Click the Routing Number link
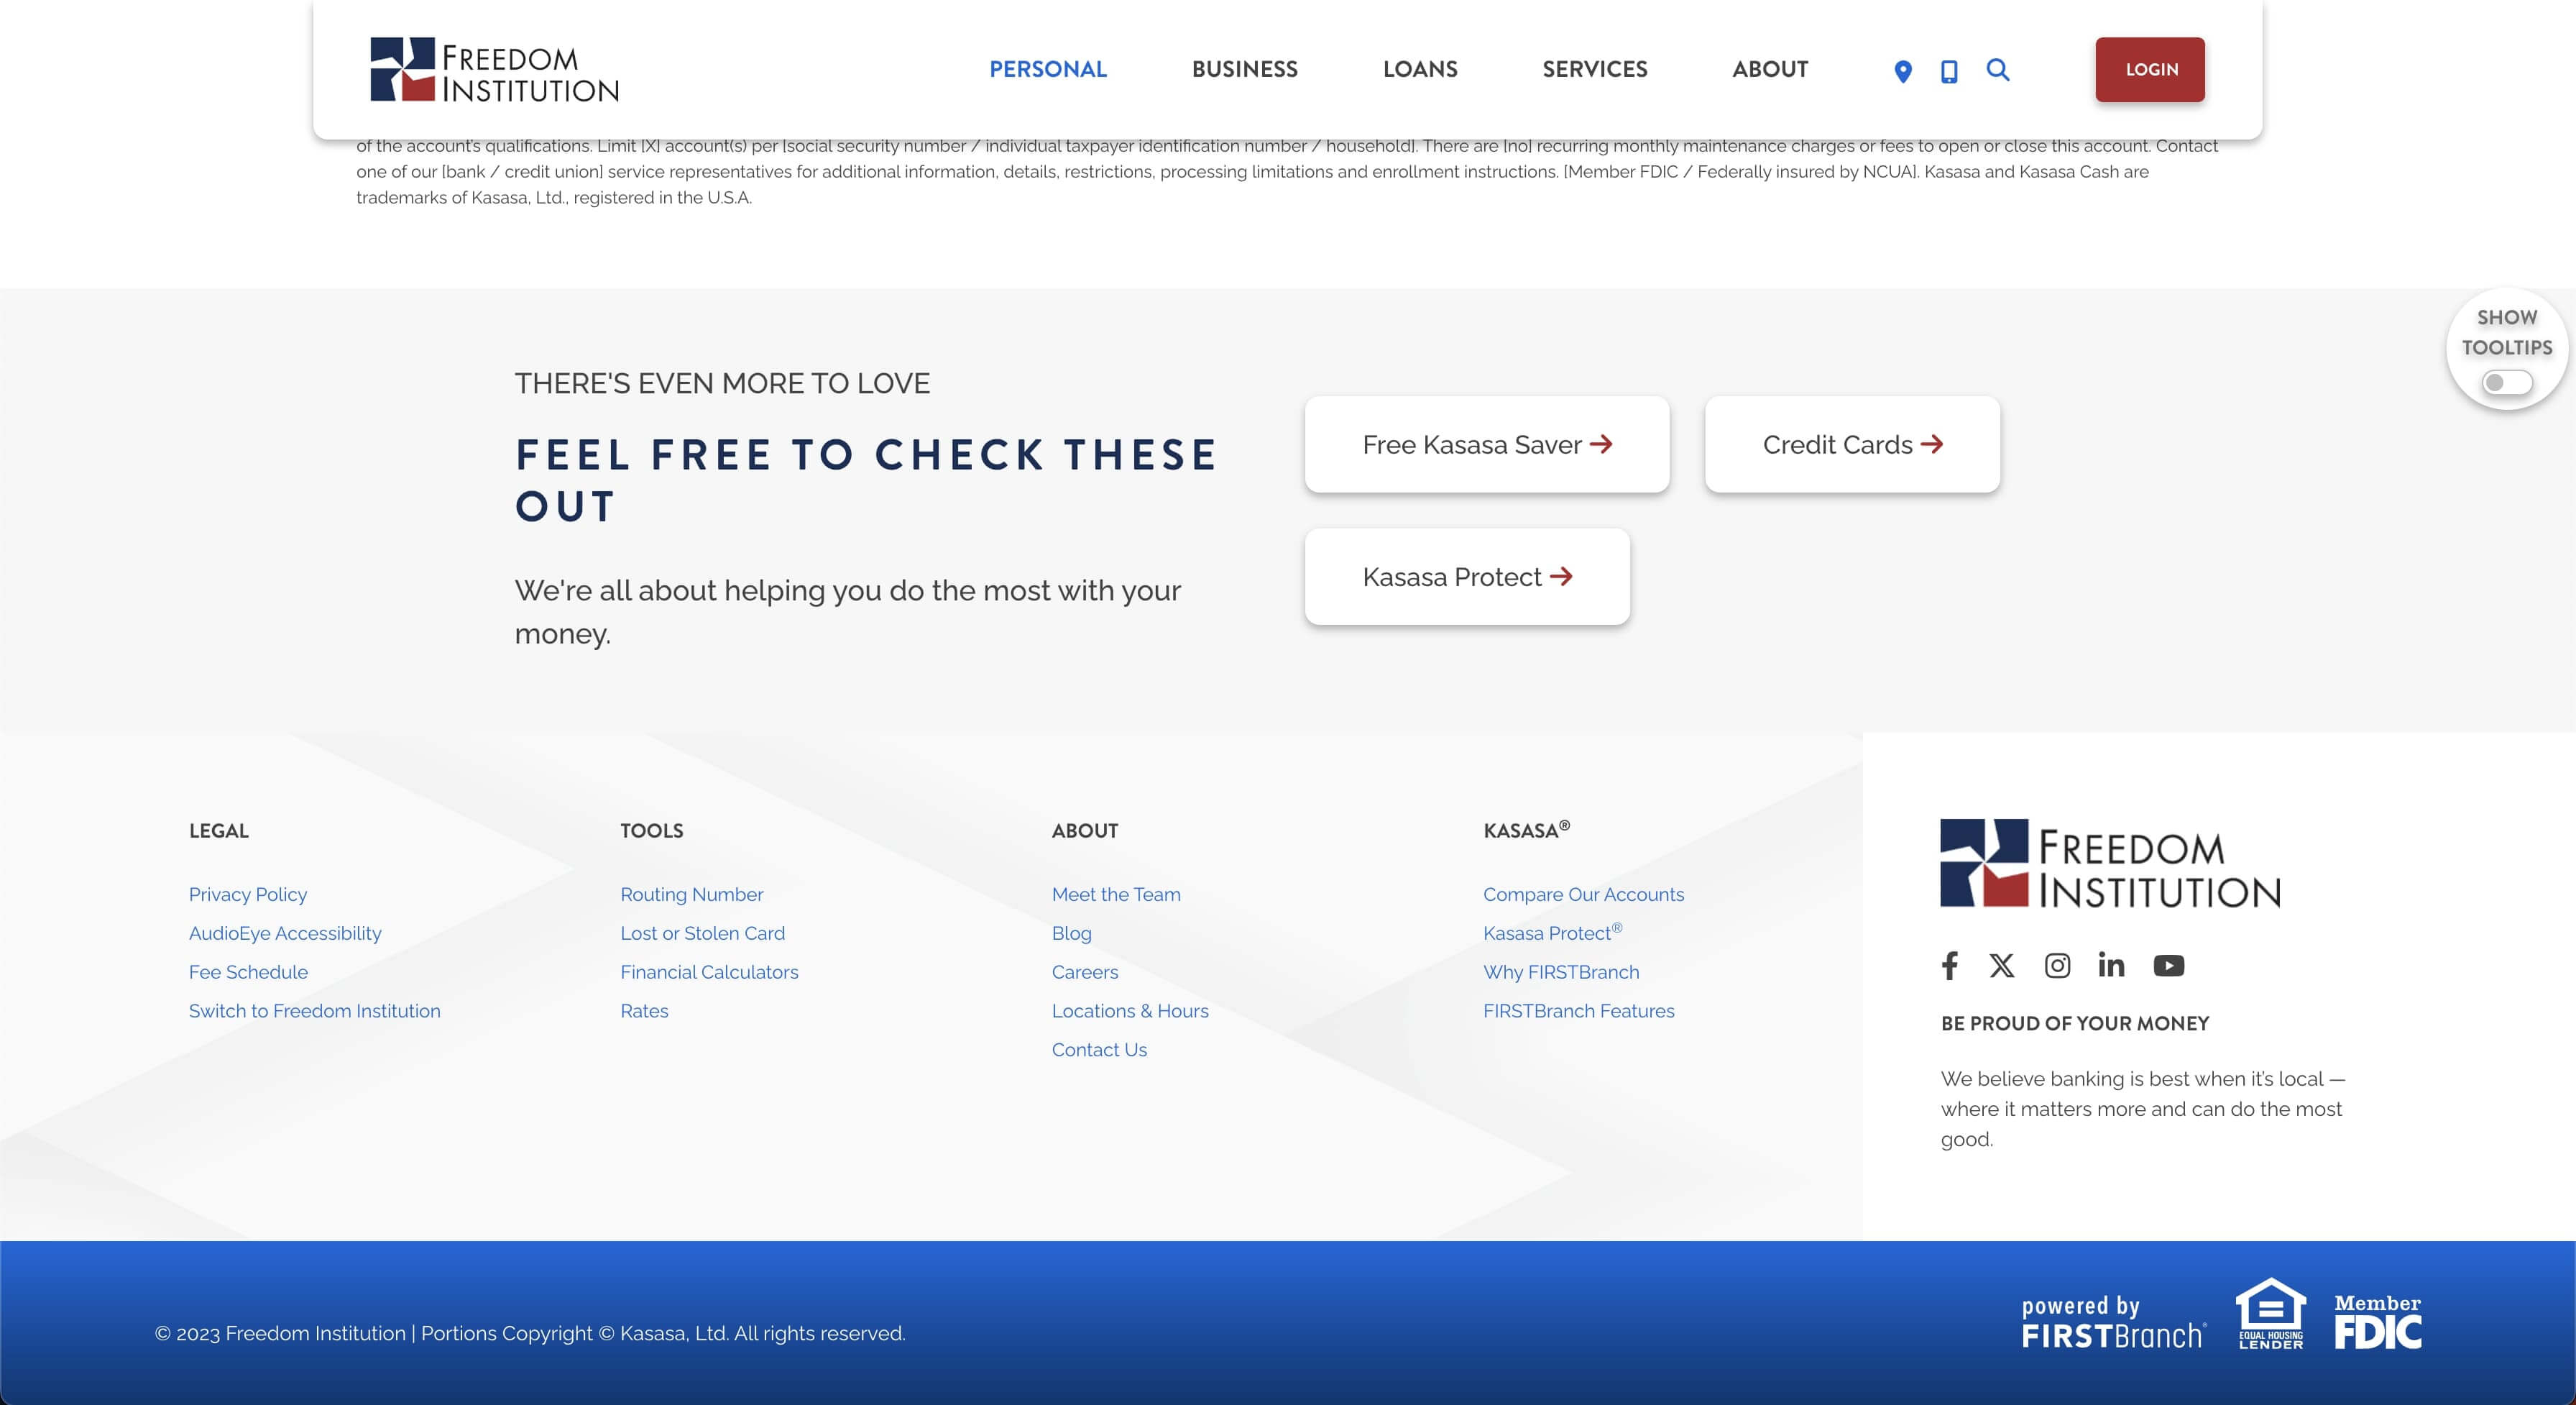 pos(691,894)
